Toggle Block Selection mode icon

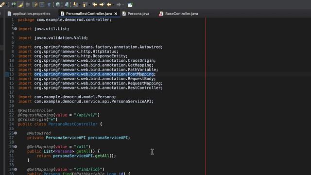[42, 4]
